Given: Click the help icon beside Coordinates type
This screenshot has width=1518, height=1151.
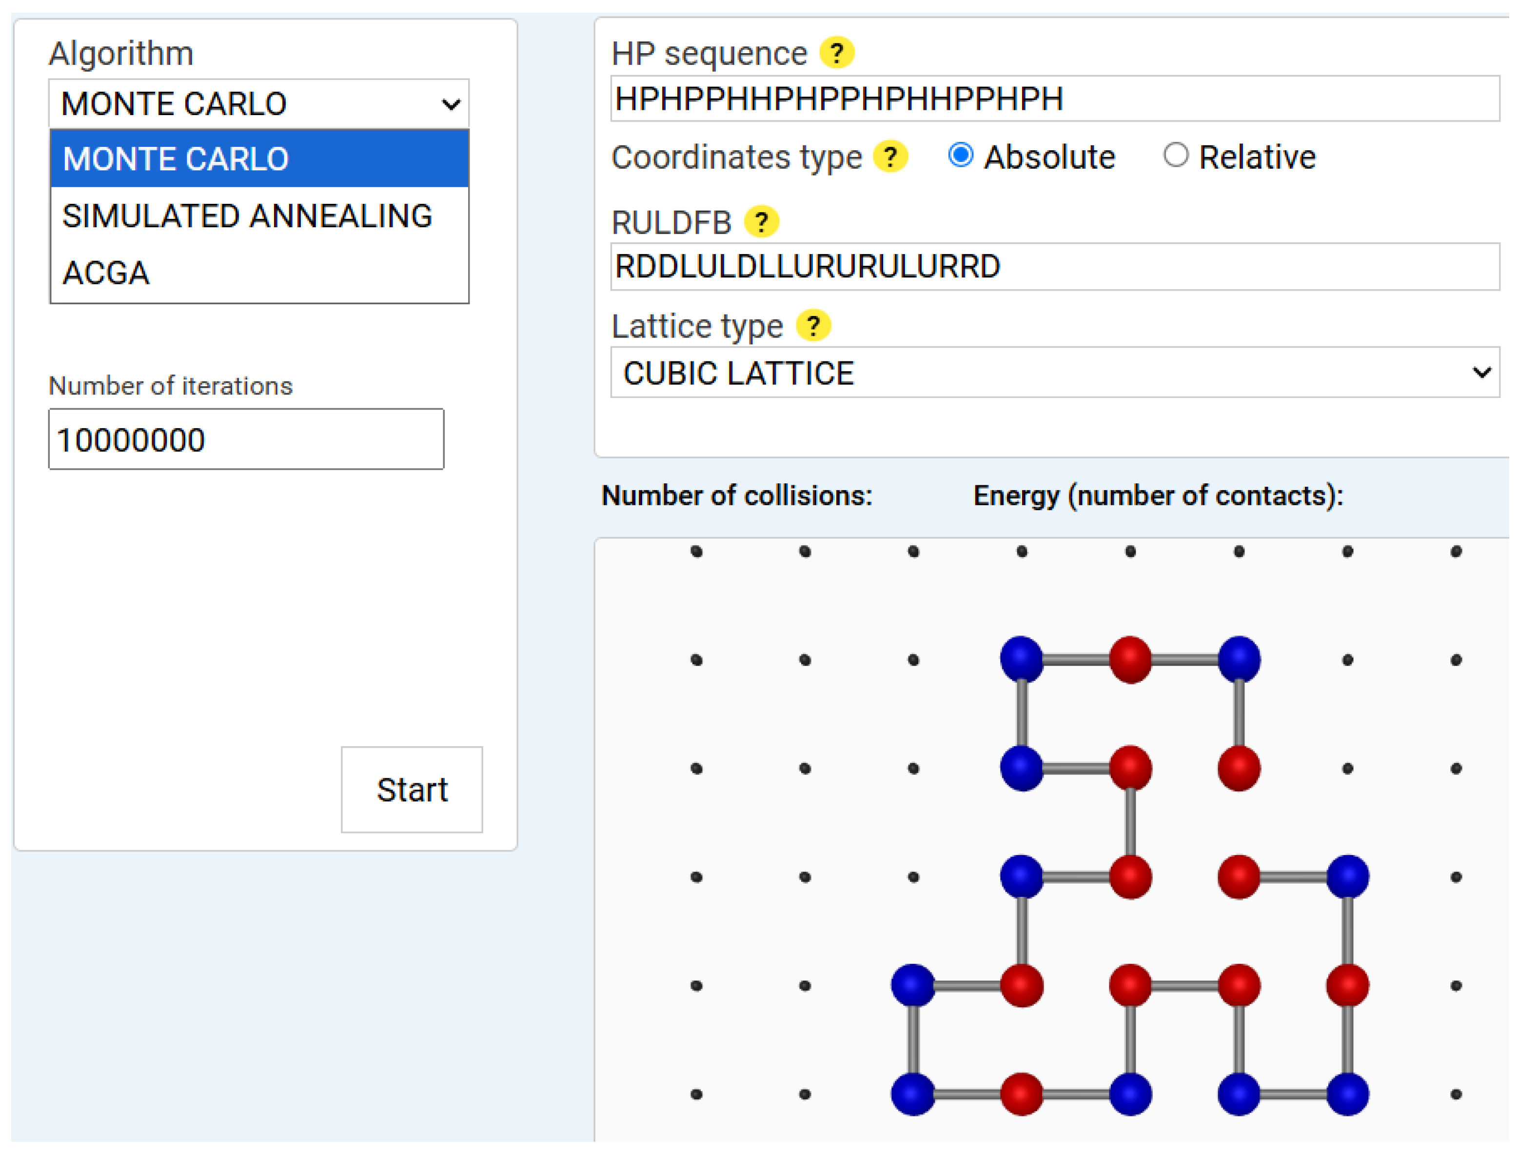Looking at the screenshot, I should point(890,157).
